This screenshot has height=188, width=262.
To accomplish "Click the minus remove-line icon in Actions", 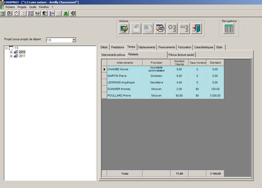I will point(184,29).
